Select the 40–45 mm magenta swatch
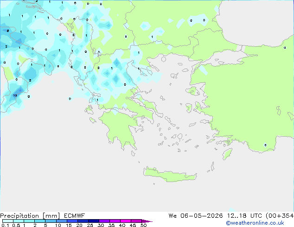The image size is (294, 227). tap(126, 221)
